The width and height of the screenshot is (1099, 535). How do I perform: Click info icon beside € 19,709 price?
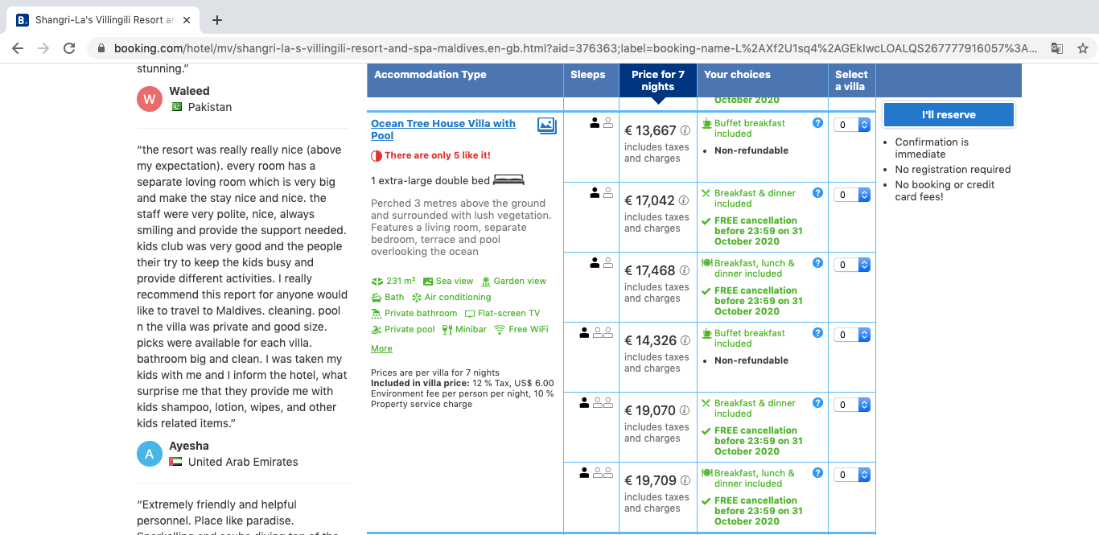click(685, 480)
